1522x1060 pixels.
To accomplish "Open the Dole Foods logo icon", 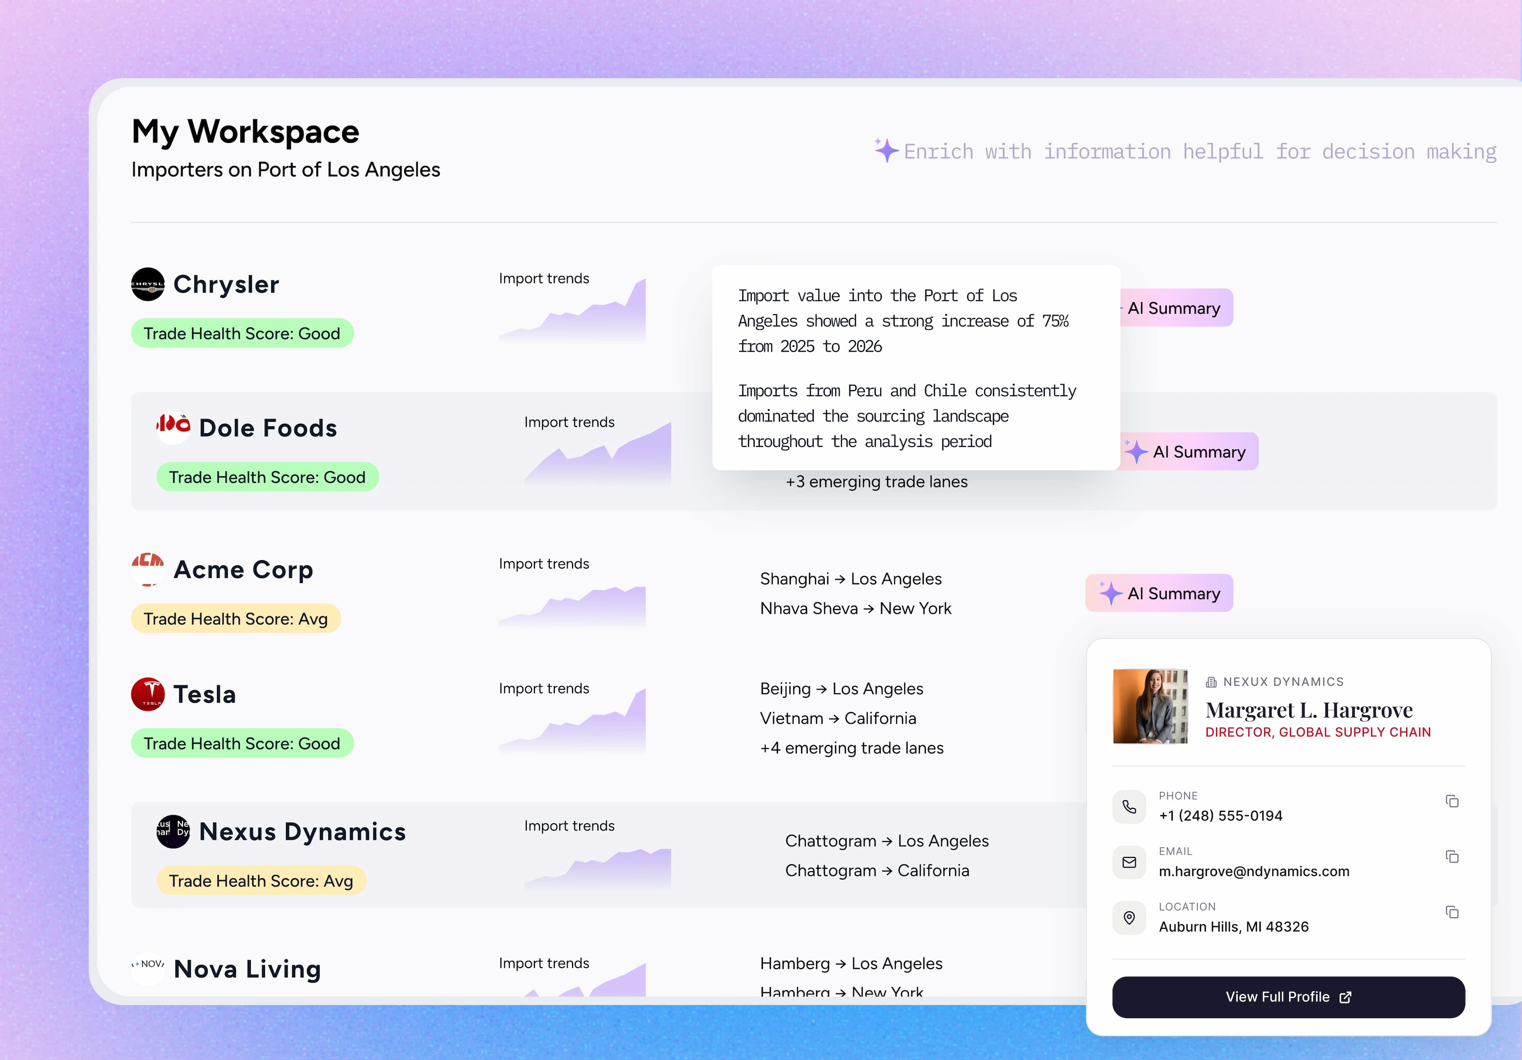I will pos(173,428).
